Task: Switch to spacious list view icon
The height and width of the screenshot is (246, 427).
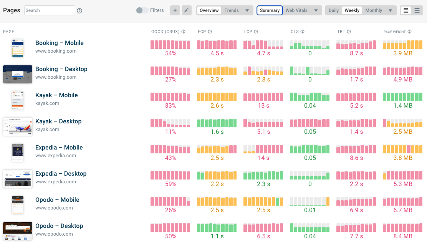Action: pos(417,10)
